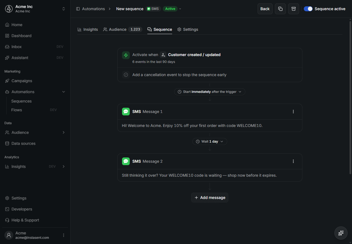
Task: Click the green SMS icon of Message 2
Action: tap(126, 161)
